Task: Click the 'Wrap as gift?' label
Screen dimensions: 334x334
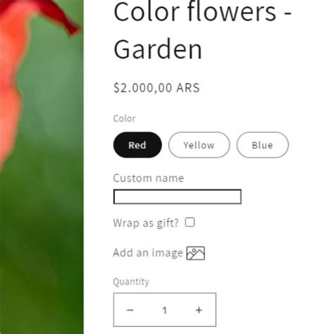Action: (146, 223)
